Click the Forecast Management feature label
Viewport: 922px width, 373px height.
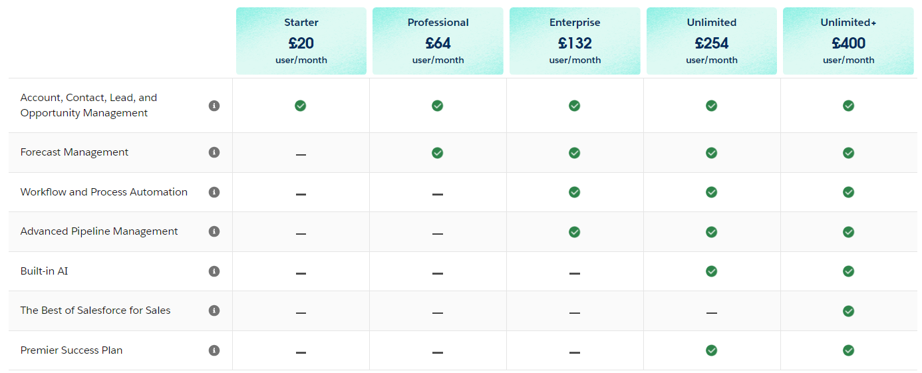75,152
